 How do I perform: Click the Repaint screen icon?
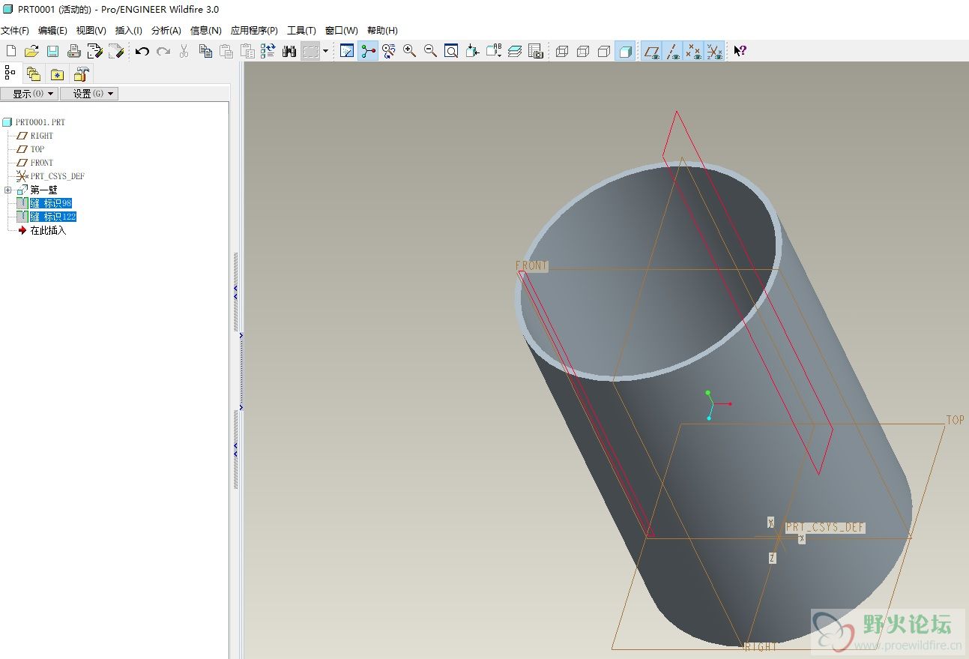click(x=347, y=51)
